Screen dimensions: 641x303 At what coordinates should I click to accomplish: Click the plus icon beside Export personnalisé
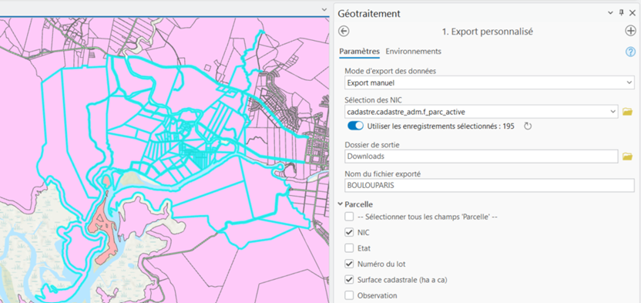click(x=630, y=31)
